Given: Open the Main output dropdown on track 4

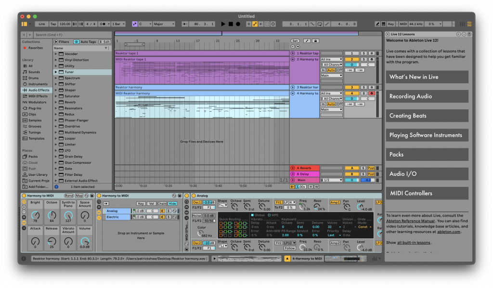Looking at the screenshot, I should point(331,110).
